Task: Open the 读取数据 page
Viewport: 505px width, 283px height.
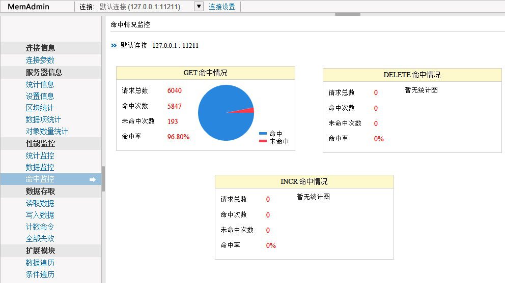Action: (x=40, y=203)
